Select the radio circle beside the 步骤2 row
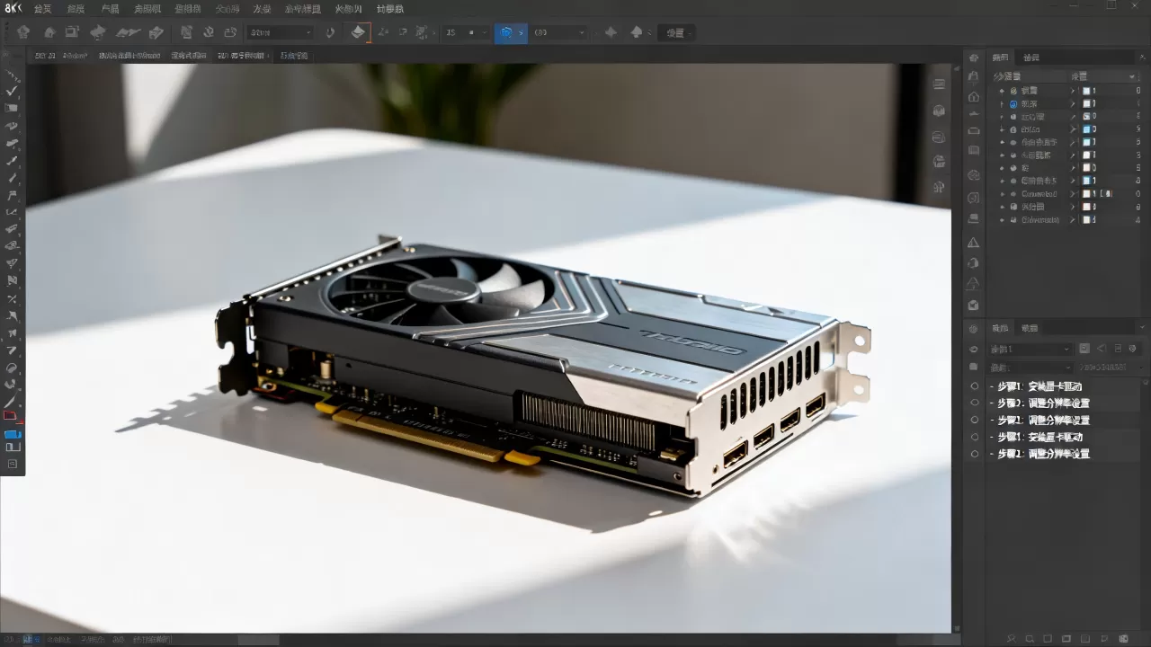Image resolution: width=1151 pixels, height=647 pixels. click(x=974, y=403)
